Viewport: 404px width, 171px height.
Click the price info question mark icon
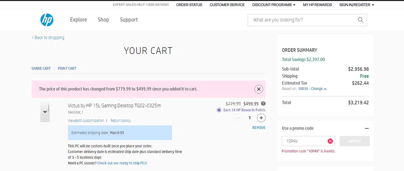coord(263,103)
